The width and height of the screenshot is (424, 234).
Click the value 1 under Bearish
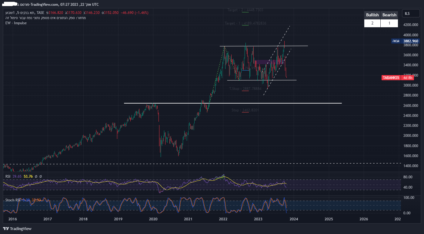point(389,23)
